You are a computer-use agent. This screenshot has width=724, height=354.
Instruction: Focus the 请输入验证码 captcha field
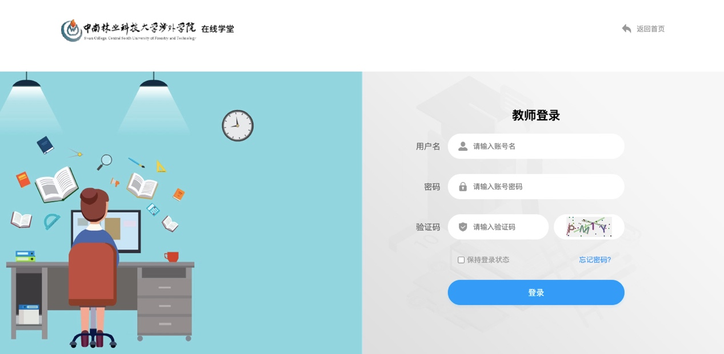[498, 227]
